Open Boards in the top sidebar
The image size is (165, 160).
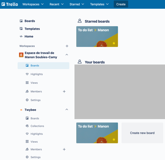click(29, 21)
